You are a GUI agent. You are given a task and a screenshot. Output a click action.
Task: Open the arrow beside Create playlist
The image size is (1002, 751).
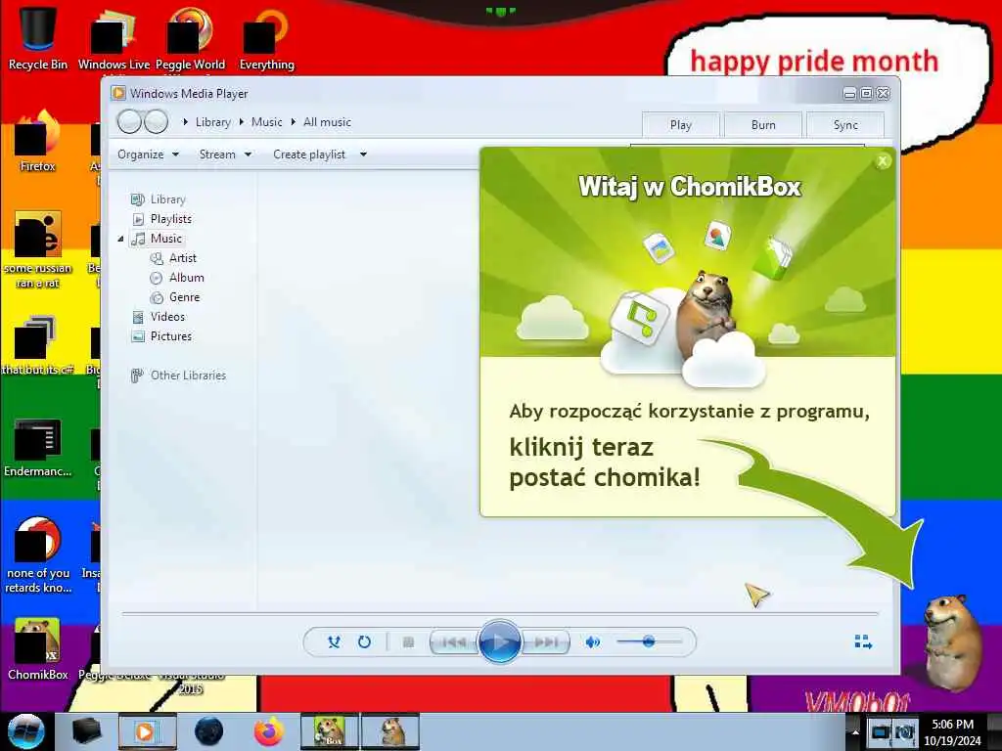pos(363,154)
